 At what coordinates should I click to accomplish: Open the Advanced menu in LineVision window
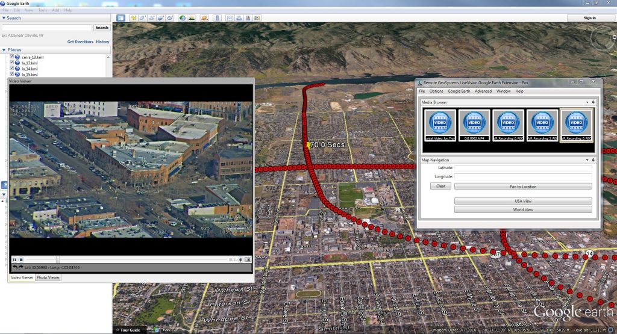483,91
